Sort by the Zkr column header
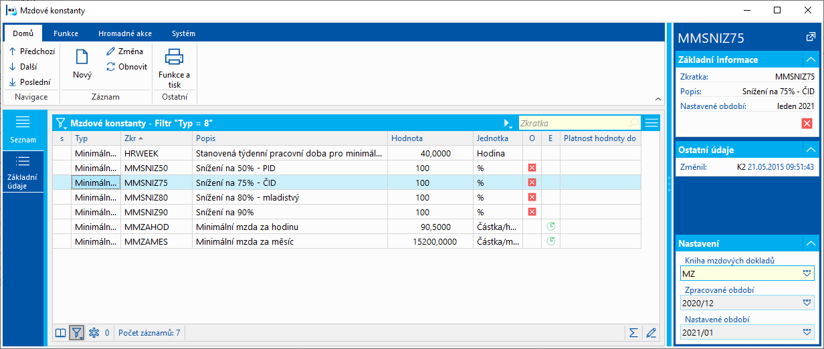The width and height of the screenshot is (824, 349). pyautogui.click(x=157, y=138)
